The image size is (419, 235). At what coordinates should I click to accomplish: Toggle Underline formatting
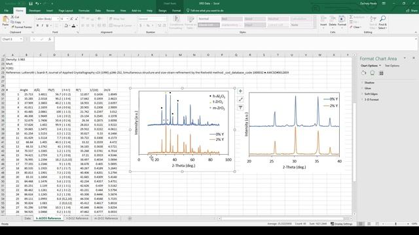(47, 25)
